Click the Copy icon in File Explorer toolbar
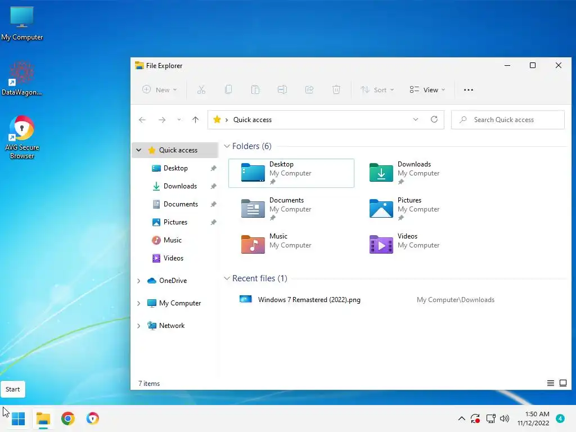Viewport: 576px width, 432px height. pyautogui.click(x=228, y=89)
